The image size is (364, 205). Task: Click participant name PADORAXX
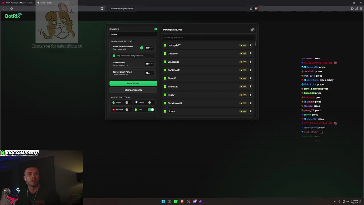click(174, 70)
